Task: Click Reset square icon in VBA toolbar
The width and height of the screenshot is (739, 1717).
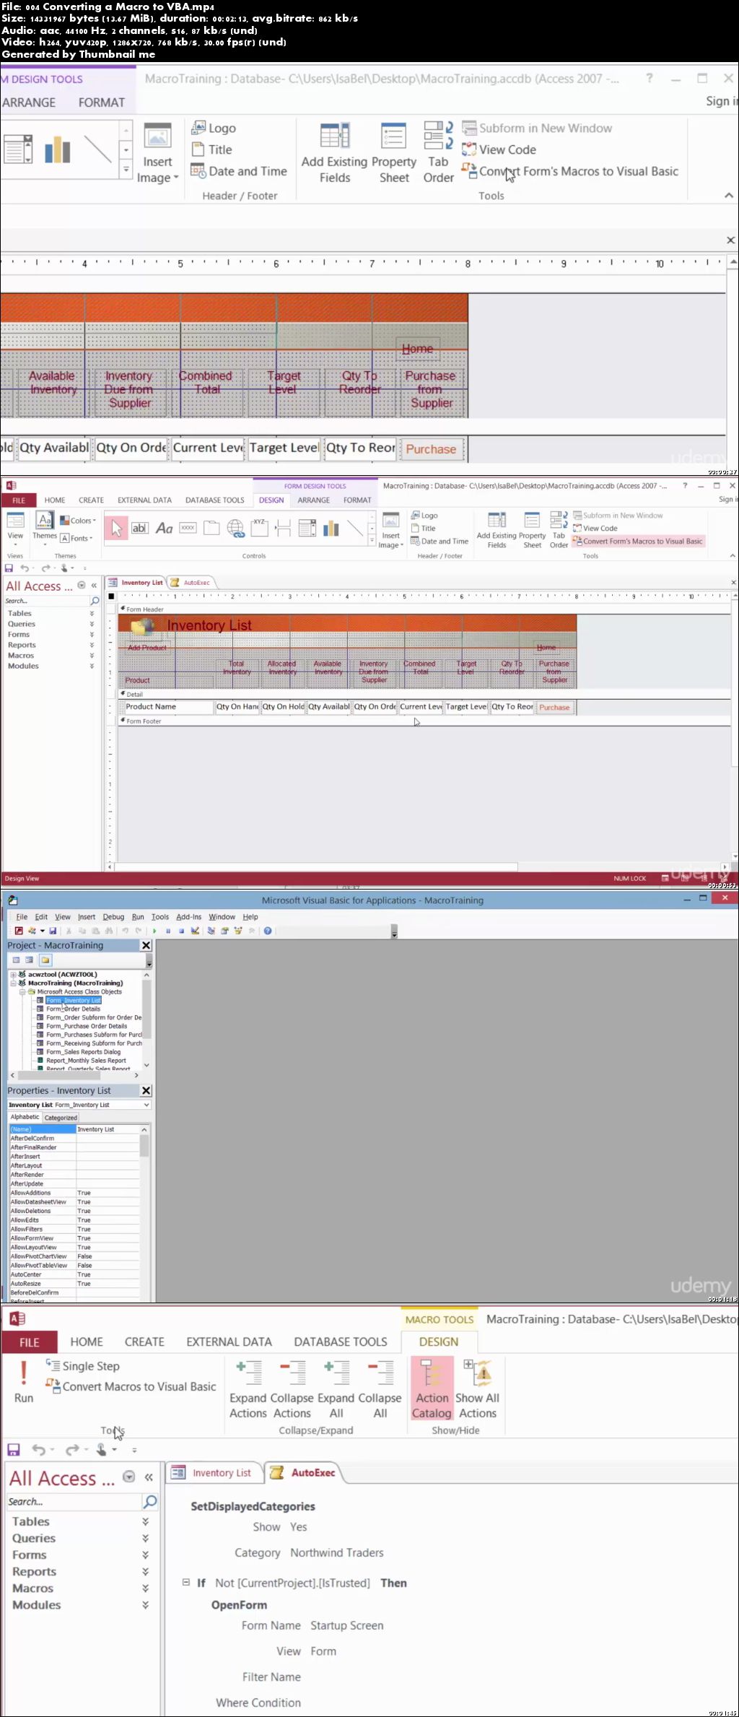Action: tap(181, 931)
